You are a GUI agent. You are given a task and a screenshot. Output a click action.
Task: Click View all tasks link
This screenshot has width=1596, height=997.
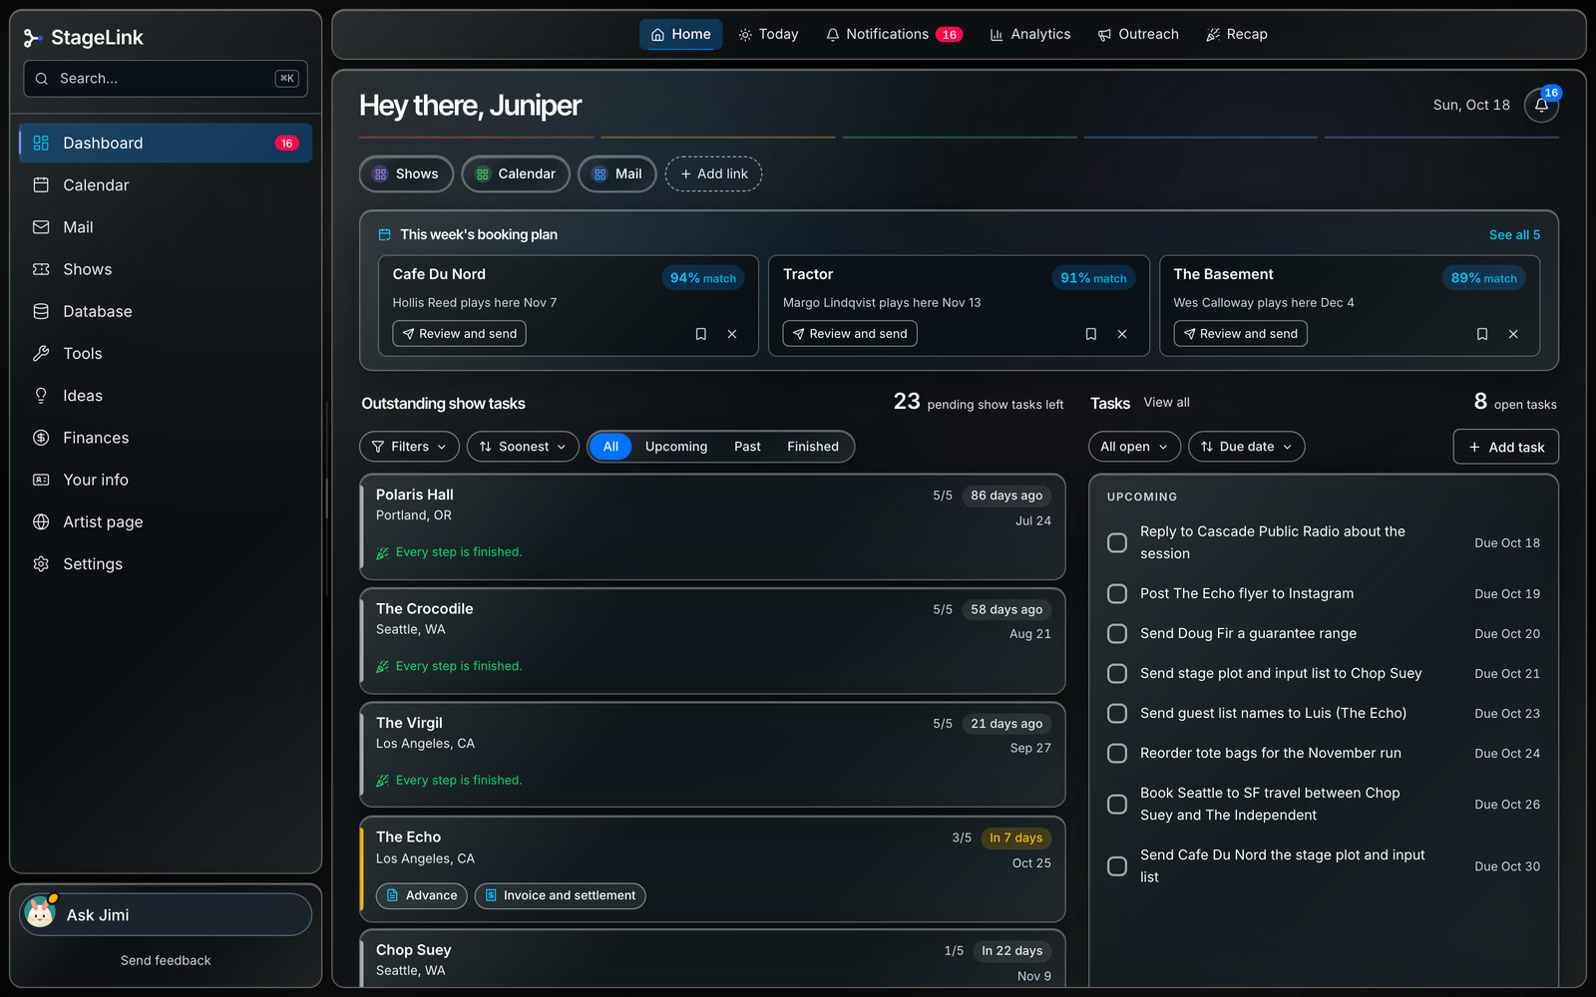point(1166,403)
